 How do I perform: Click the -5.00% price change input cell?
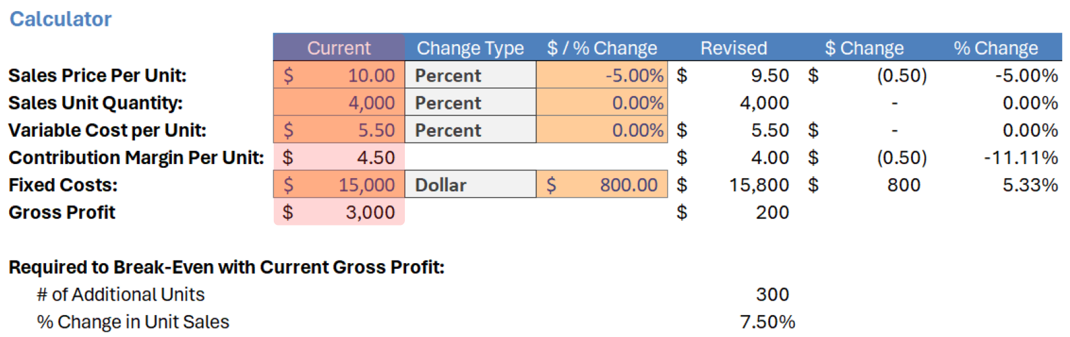602,75
